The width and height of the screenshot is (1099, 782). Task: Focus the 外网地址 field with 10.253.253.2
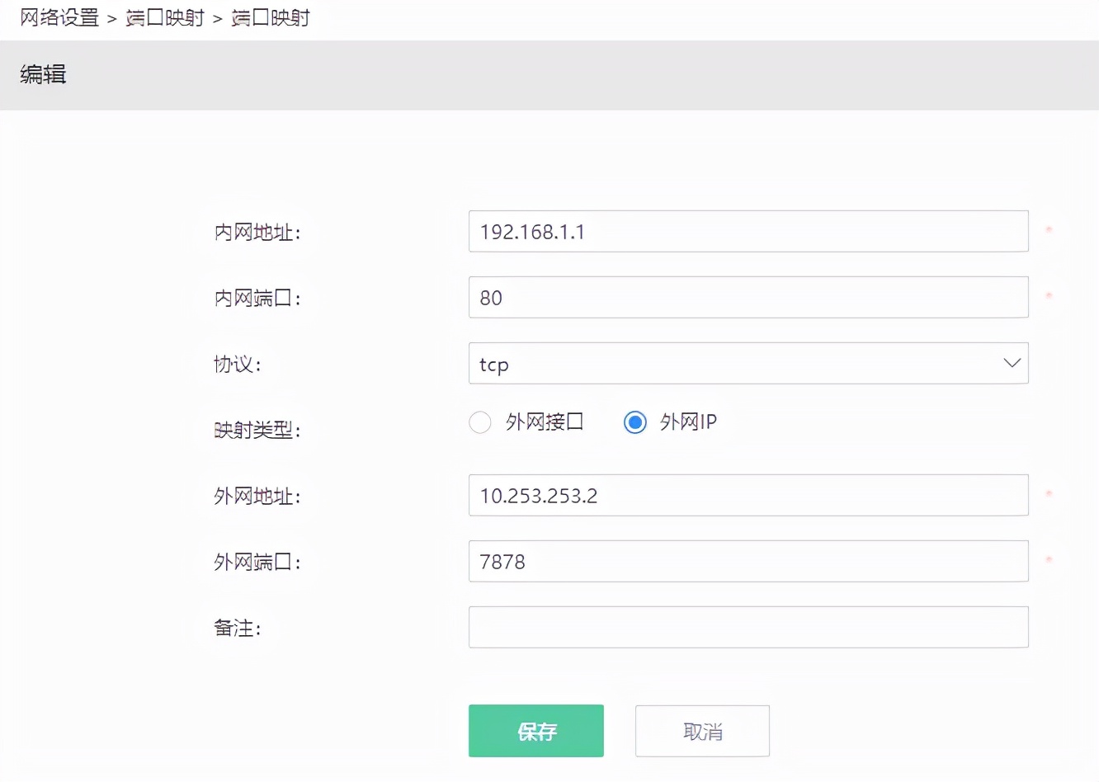(x=748, y=495)
